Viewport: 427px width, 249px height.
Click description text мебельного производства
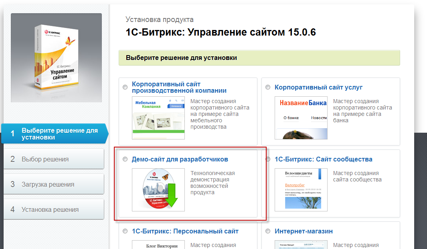tap(208, 124)
